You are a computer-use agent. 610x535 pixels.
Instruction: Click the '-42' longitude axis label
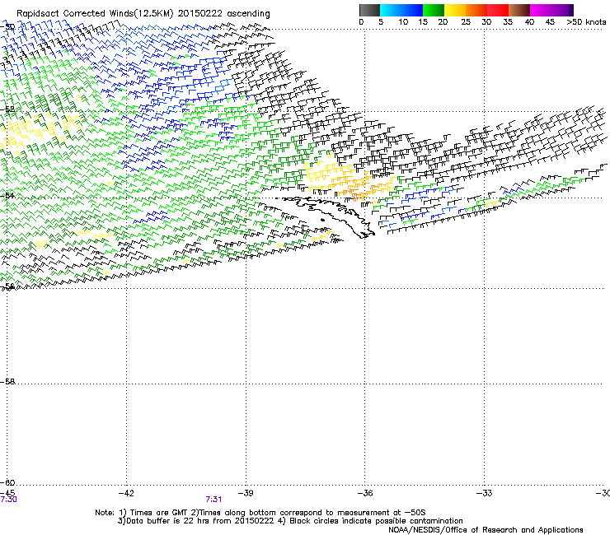[126, 493]
